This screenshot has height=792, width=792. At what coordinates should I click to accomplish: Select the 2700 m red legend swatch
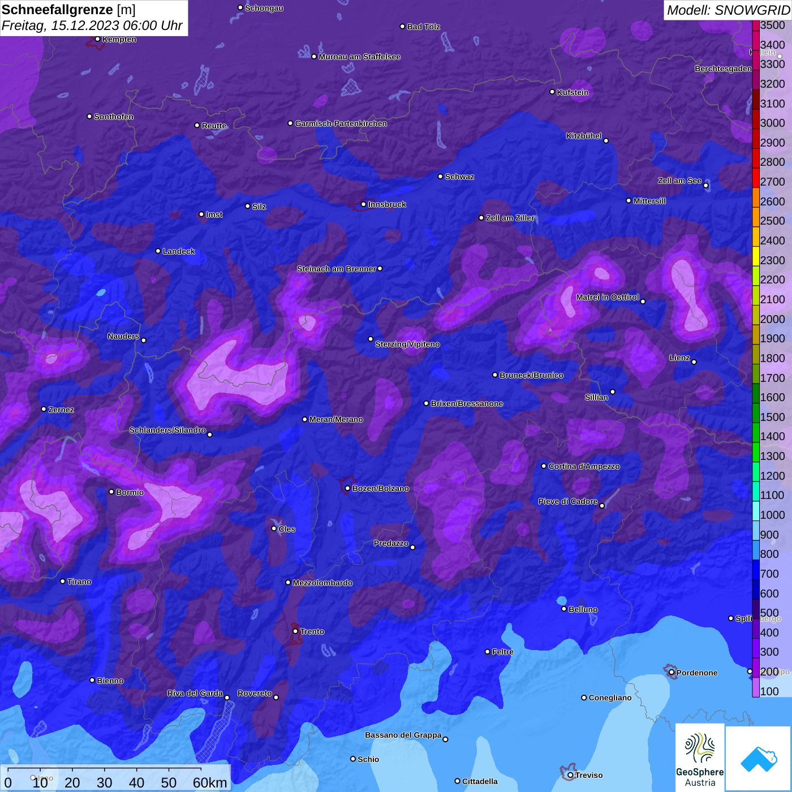click(756, 178)
